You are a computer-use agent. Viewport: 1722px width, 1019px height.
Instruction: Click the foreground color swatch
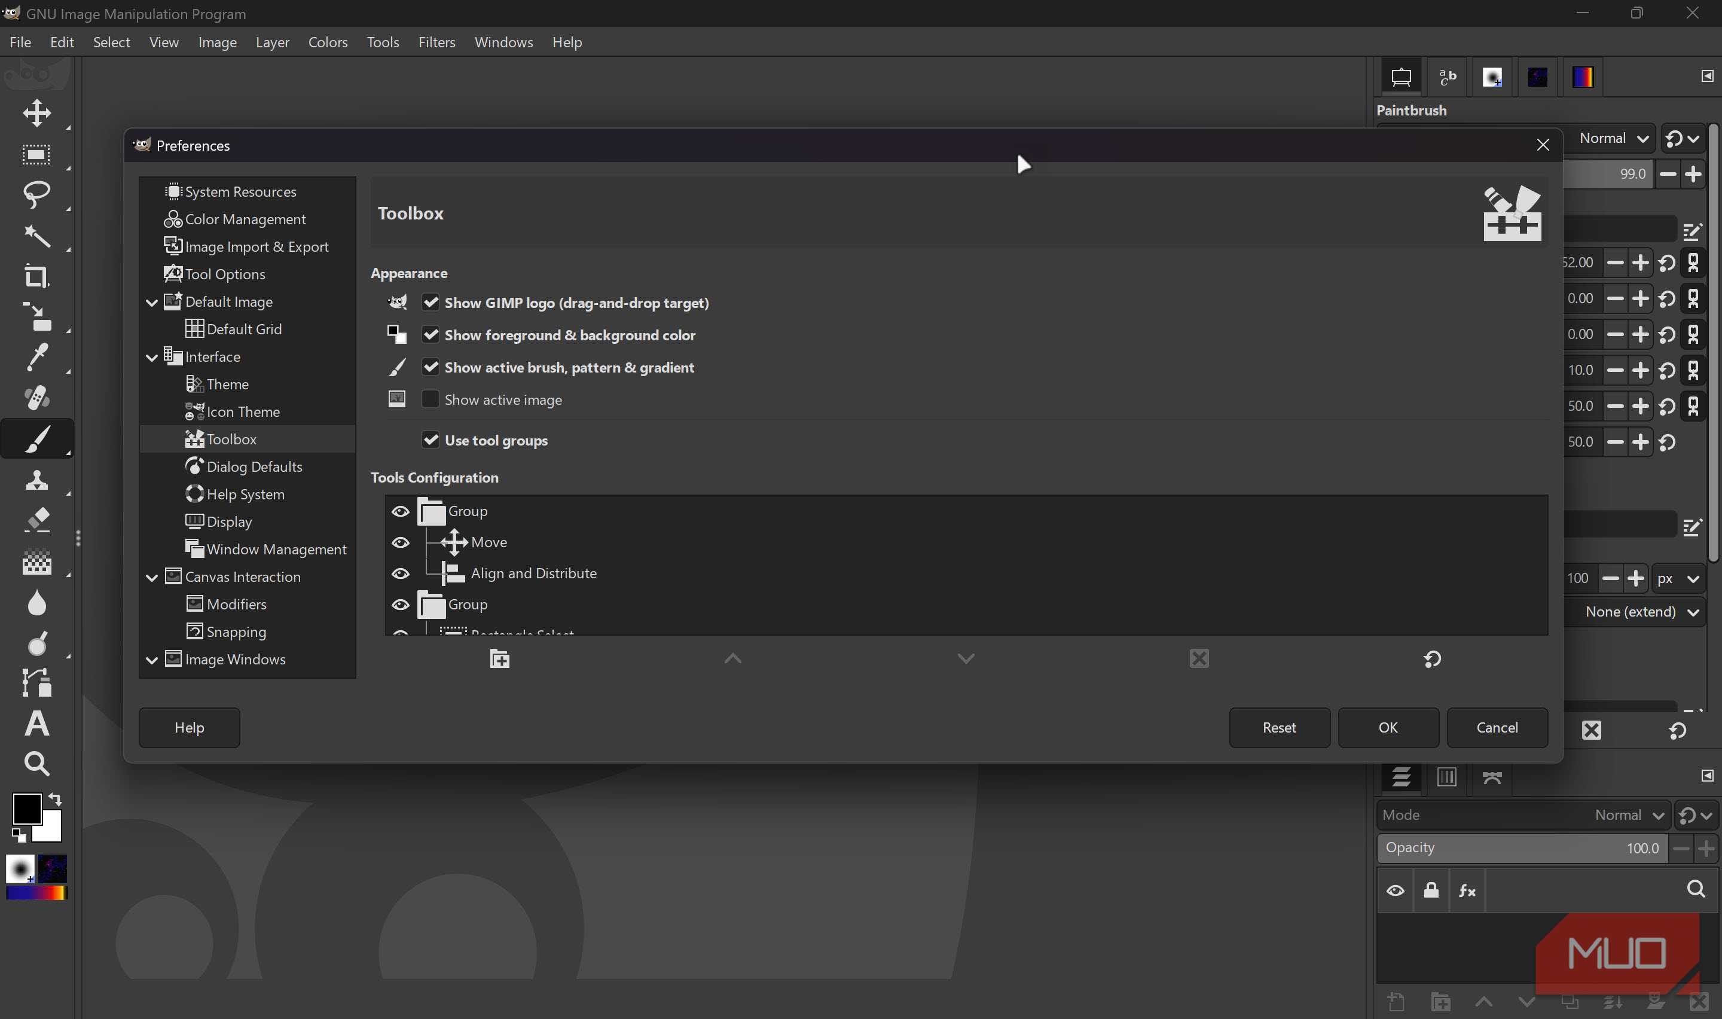[28, 809]
